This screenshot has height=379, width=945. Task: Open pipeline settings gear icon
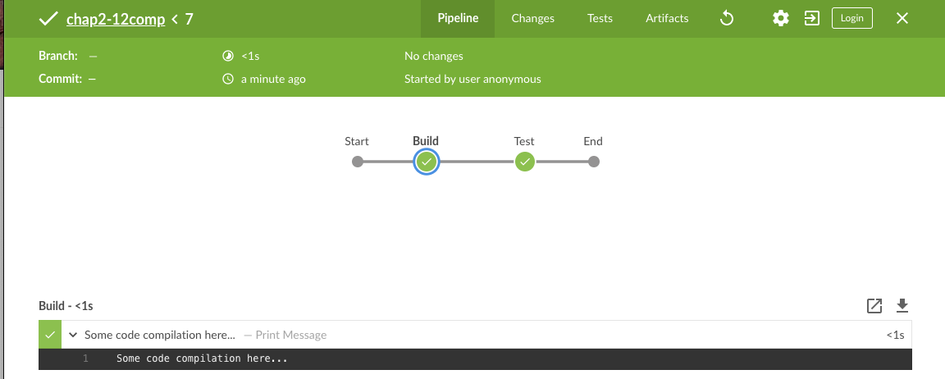point(781,18)
